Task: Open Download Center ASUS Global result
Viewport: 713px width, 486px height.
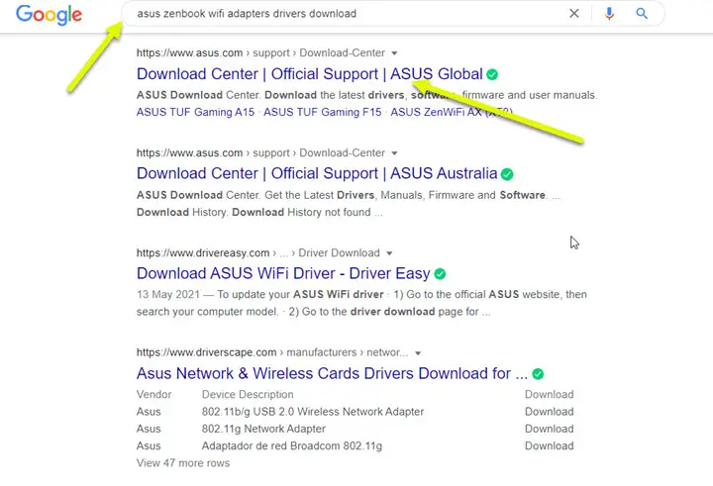Action: [x=310, y=73]
